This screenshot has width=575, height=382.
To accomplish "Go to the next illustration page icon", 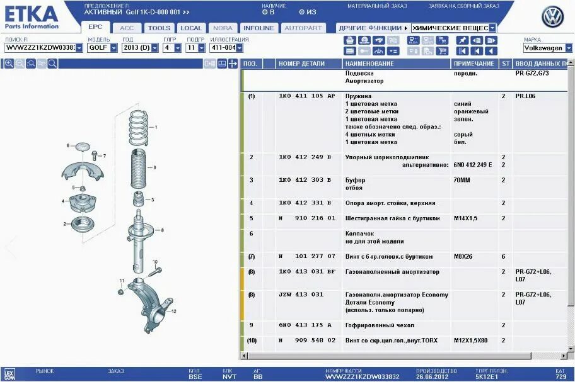I will (x=491, y=40).
